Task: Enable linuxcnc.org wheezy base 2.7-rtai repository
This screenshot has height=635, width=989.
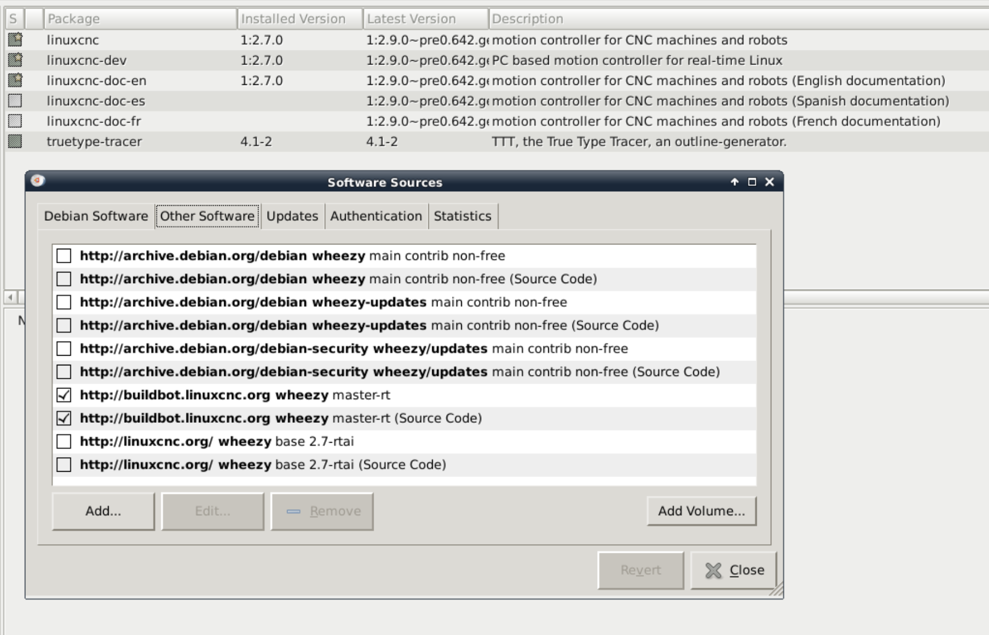Action: pyautogui.click(x=64, y=442)
